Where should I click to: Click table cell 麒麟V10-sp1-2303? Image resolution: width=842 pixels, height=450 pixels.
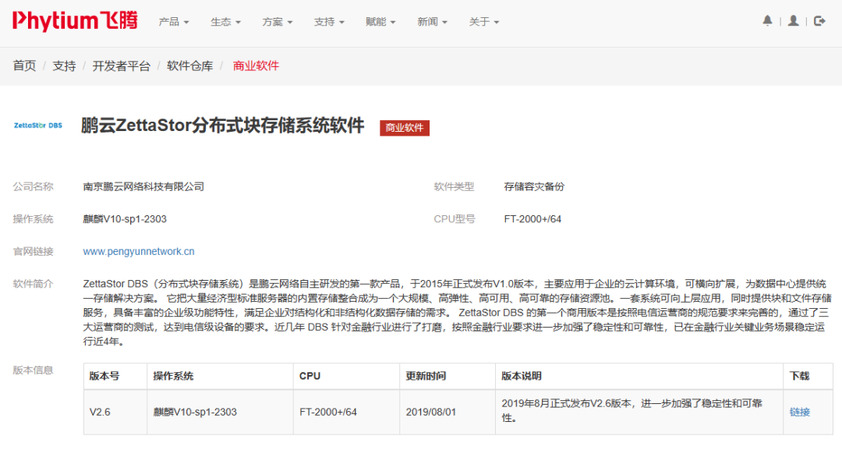point(220,412)
